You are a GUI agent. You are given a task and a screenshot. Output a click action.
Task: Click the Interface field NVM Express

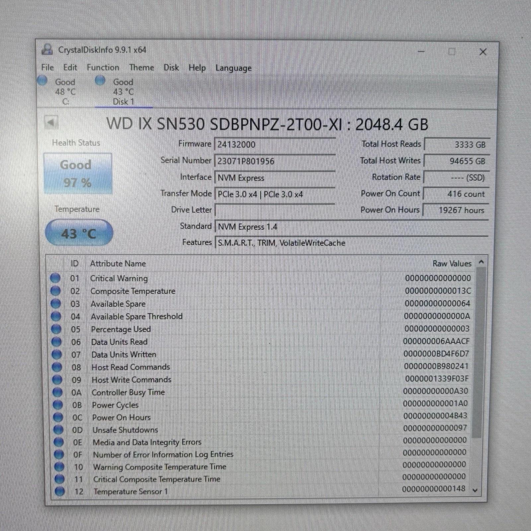275,178
